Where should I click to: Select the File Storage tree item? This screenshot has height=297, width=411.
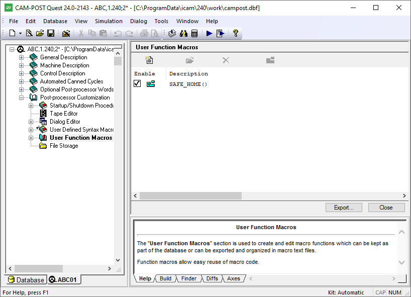click(x=64, y=146)
